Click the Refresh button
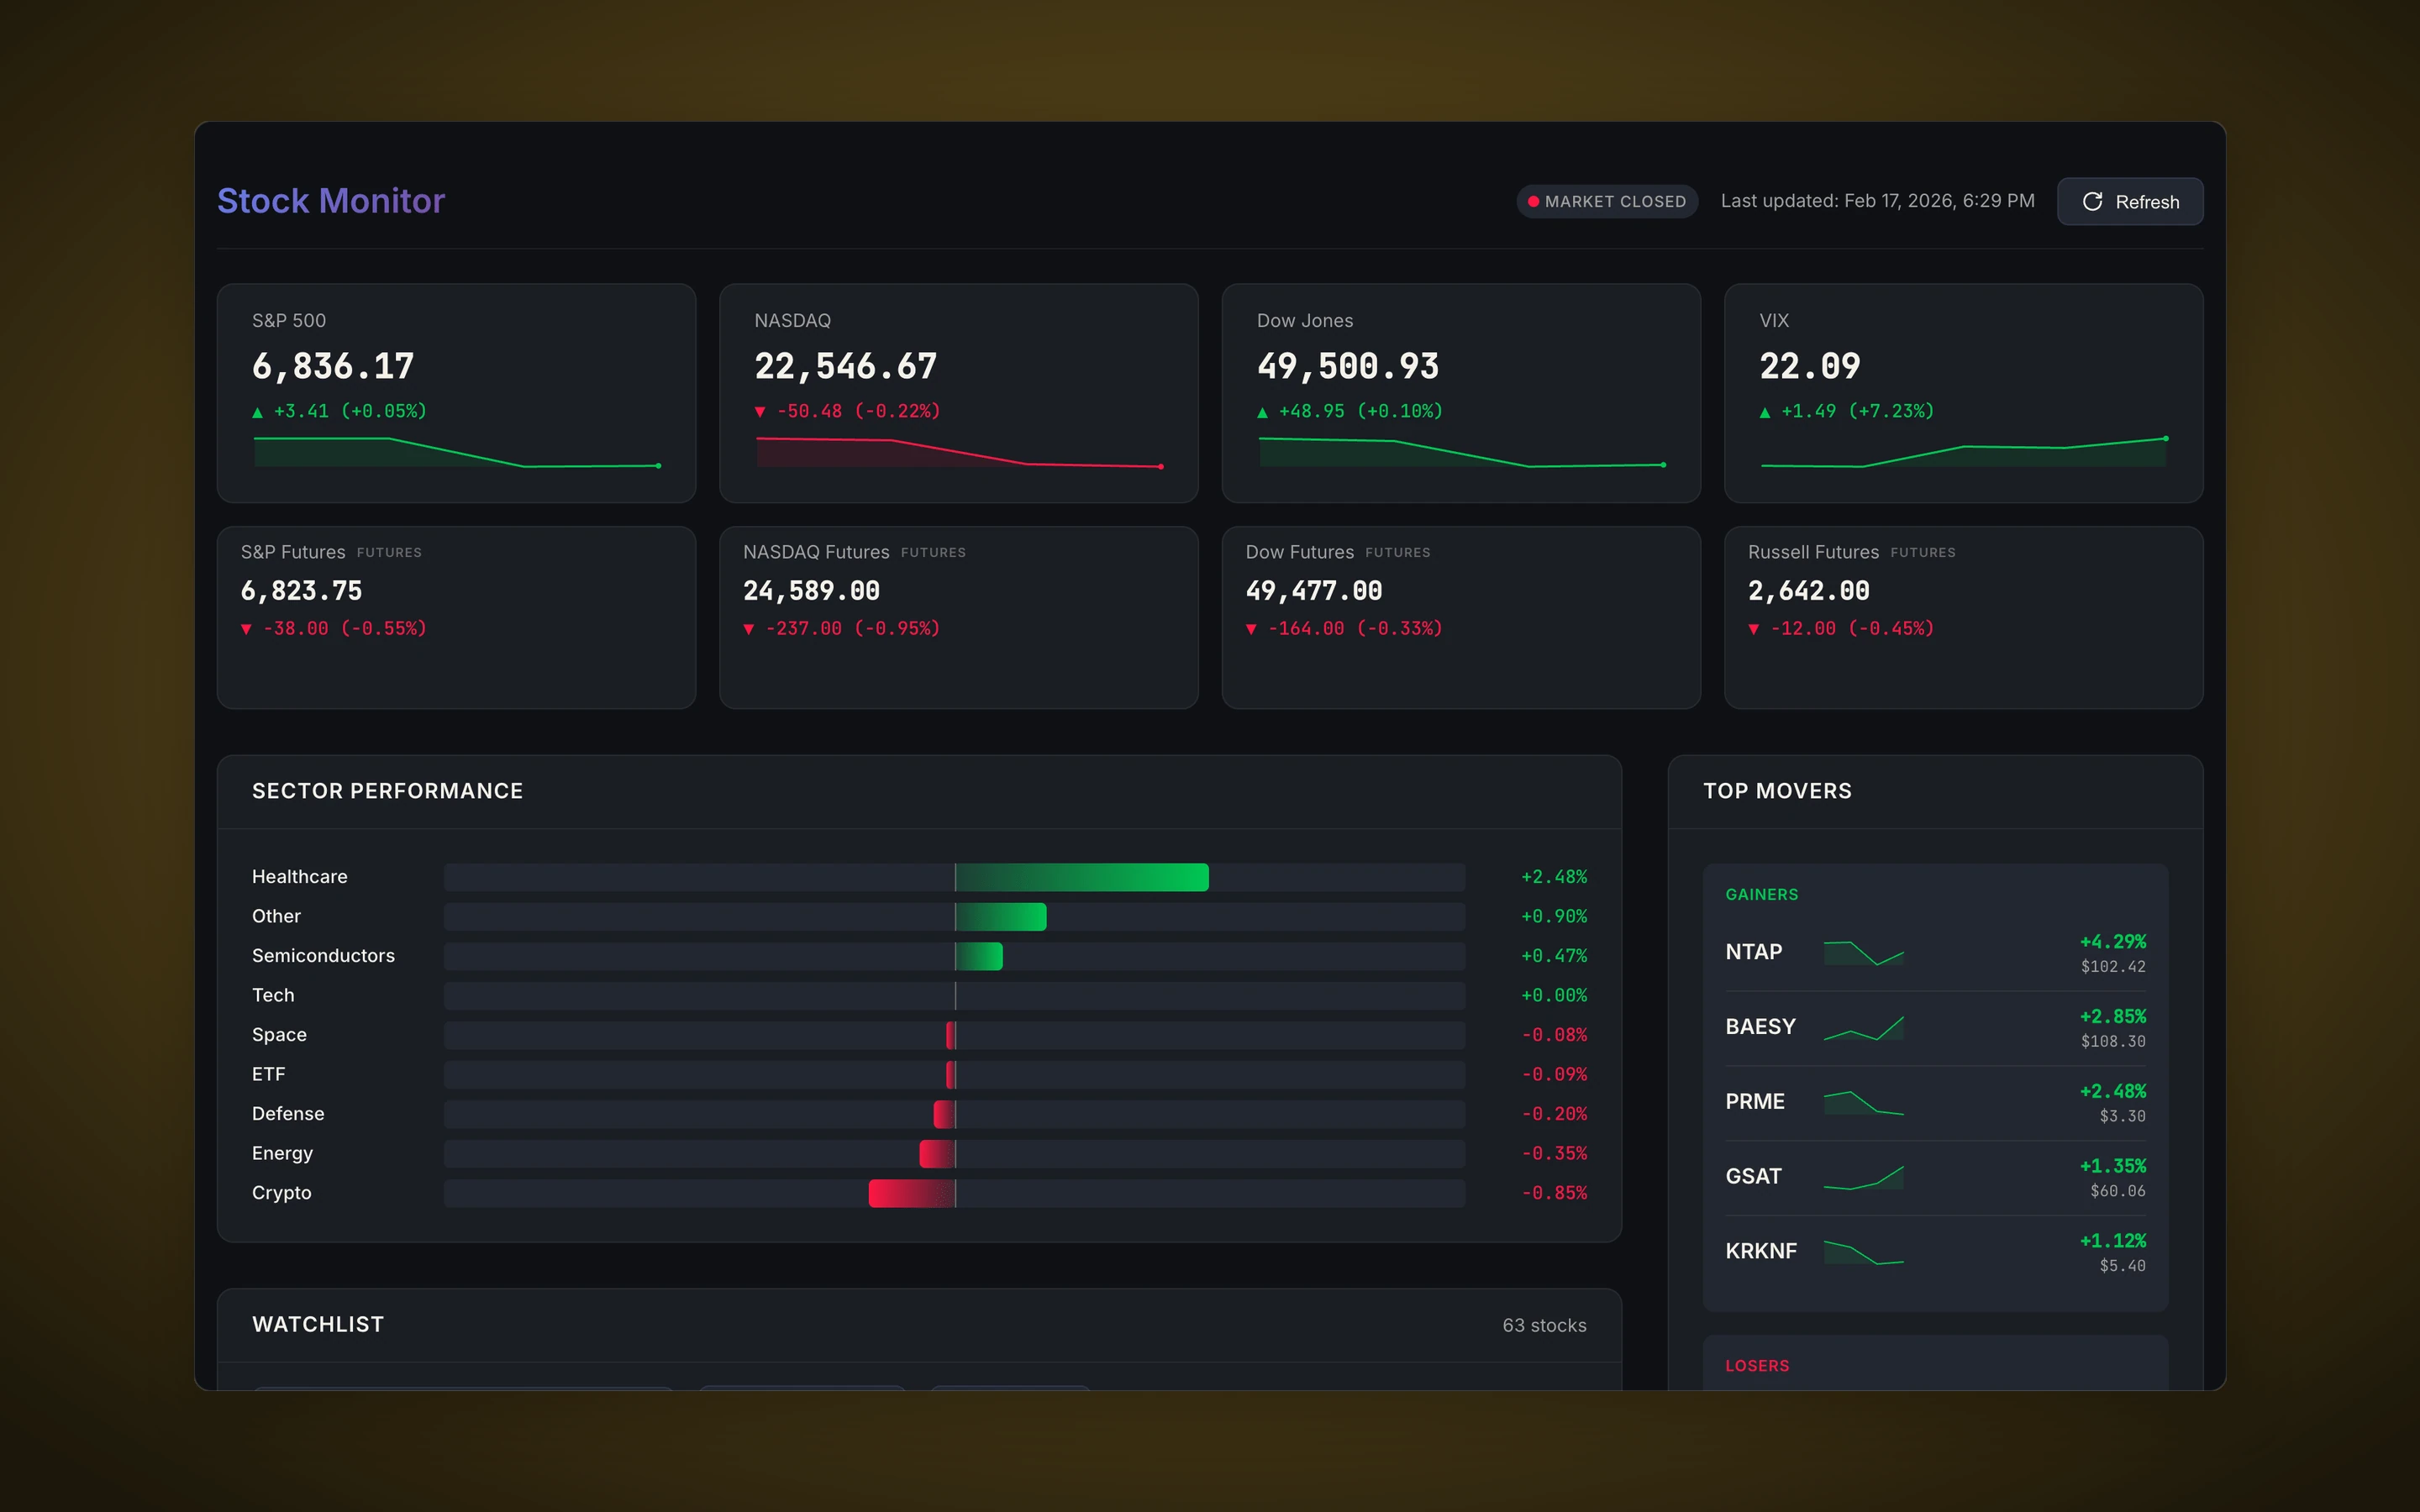The height and width of the screenshot is (1512, 2420). pos(2130,201)
